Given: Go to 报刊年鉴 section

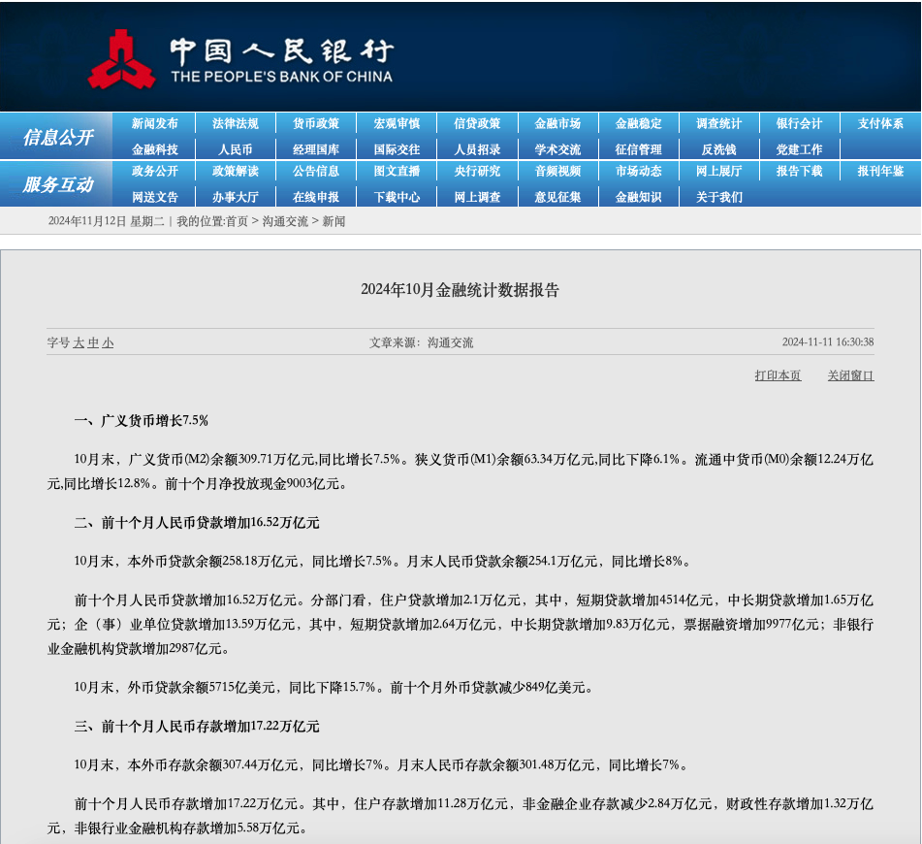Looking at the screenshot, I should pos(880,172).
